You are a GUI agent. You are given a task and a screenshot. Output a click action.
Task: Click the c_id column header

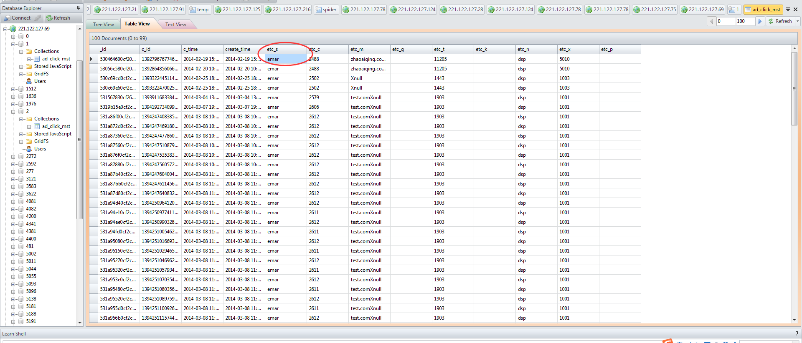(x=160, y=49)
